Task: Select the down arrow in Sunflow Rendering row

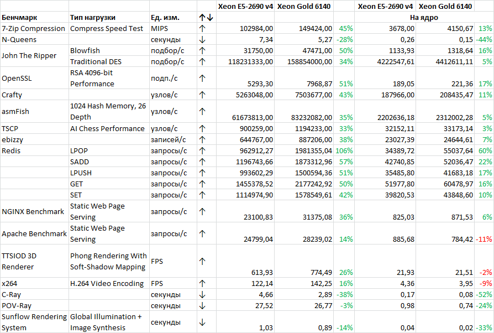Action: pyautogui.click(x=202, y=322)
